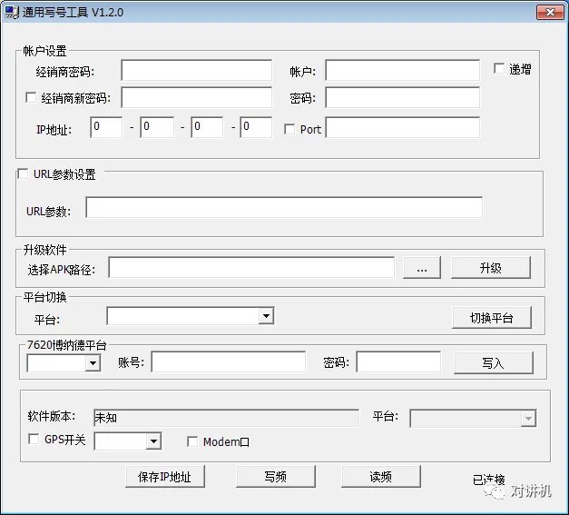Click the 已连接 status text
The height and width of the screenshot is (515, 569).
(489, 480)
